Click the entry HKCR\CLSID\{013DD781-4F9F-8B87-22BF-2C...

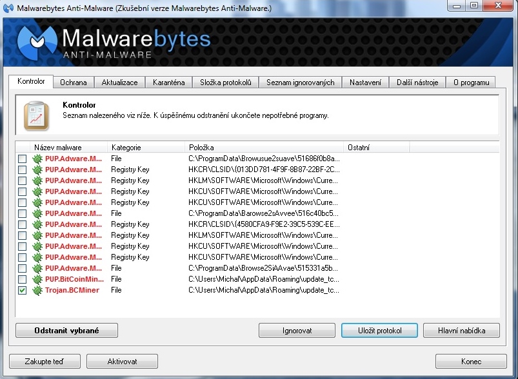tap(264, 170)
